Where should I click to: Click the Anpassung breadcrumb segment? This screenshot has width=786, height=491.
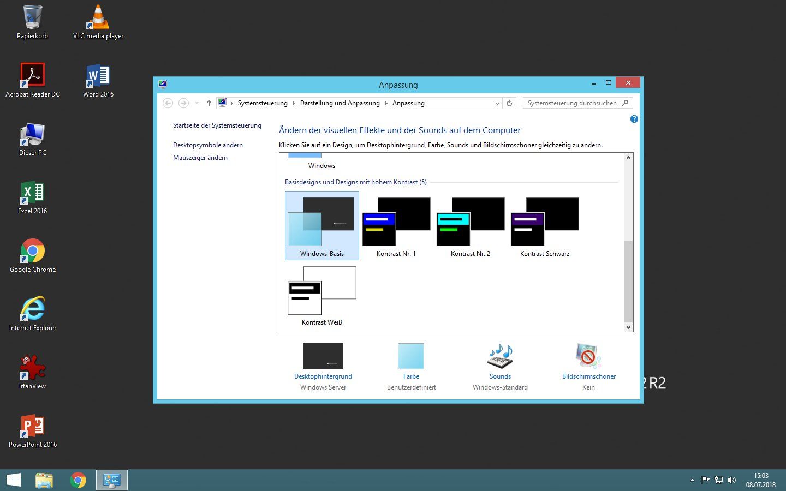[408, 103]
